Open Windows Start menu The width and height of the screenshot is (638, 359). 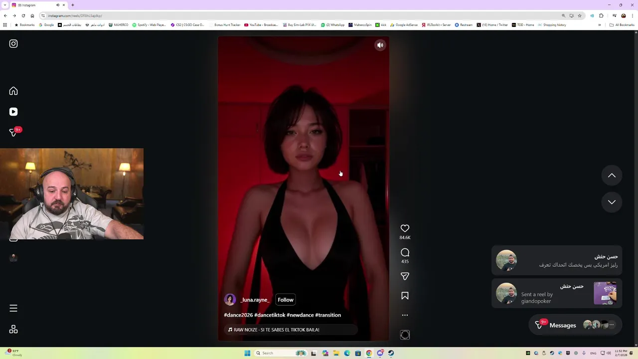pyautogui.click(x=247, y=353)
